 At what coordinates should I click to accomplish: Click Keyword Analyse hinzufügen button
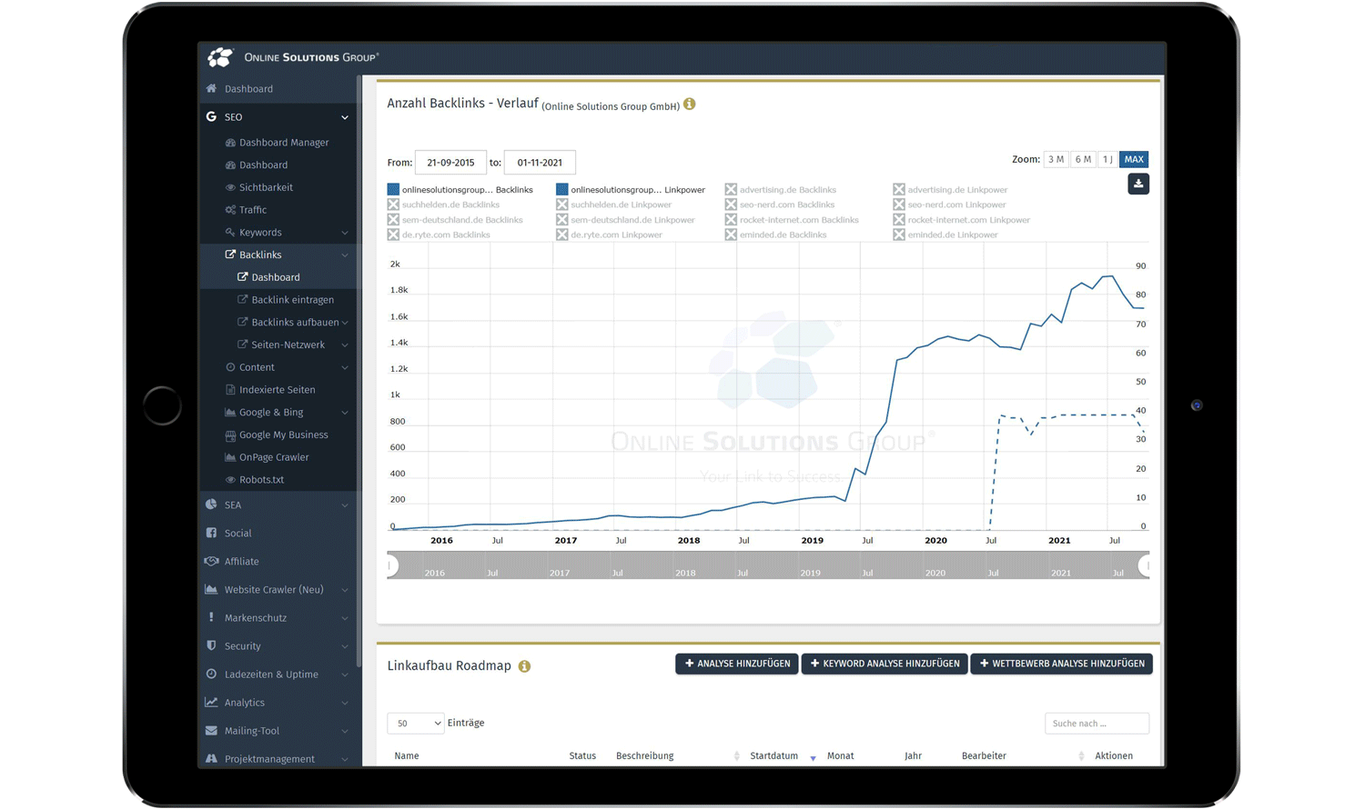(885, 664)
